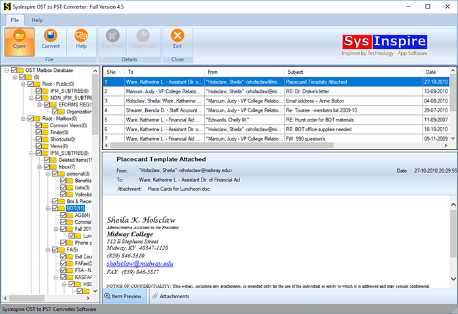Viewport: 458px width, 314px height.
Task: Click the email list scroll down arrow
Action: tap(453, 138)
